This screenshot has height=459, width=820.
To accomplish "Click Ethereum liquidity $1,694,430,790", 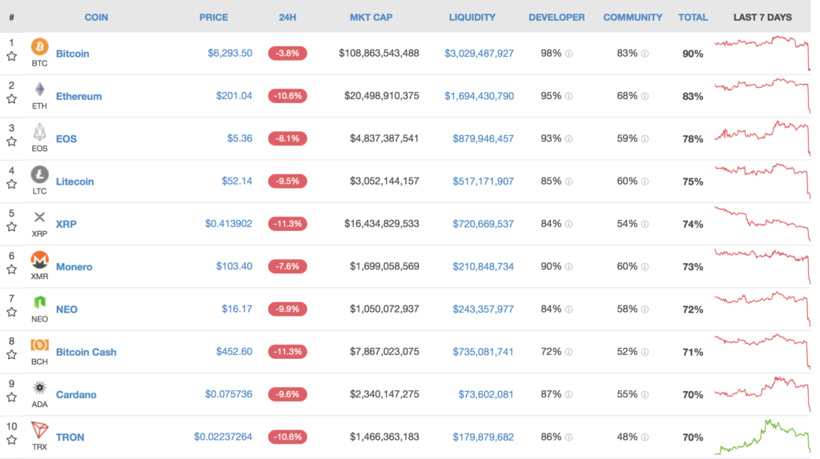I will click(479, 96).
